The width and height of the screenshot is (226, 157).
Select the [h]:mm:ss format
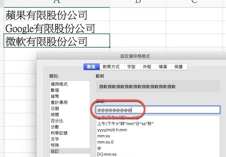(x=158, y=154)
